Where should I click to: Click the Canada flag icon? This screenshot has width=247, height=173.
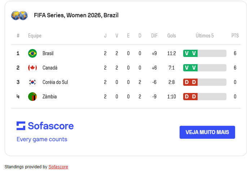[32, 68]
